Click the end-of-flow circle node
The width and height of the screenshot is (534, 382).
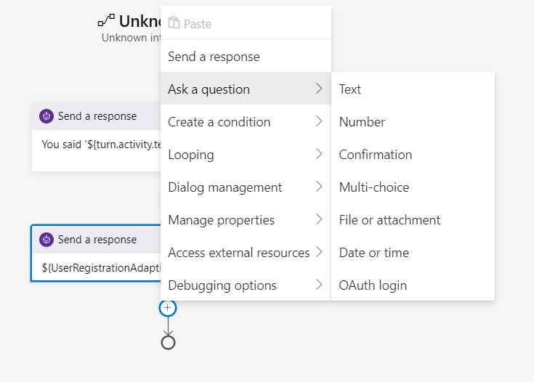click(x=168, y=343)
